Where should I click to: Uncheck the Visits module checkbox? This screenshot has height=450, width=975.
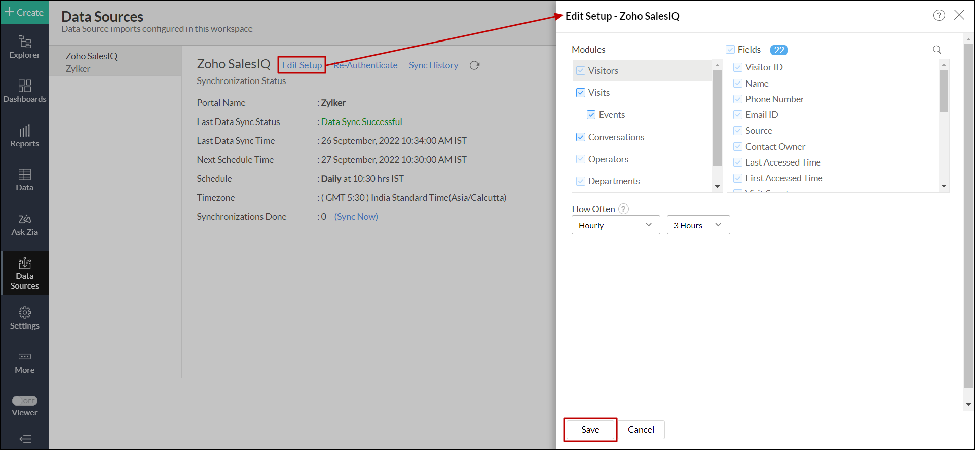[x=581, y=93]
